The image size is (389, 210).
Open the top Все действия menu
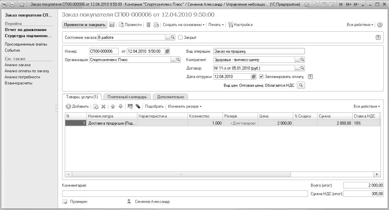pos(360,25)
